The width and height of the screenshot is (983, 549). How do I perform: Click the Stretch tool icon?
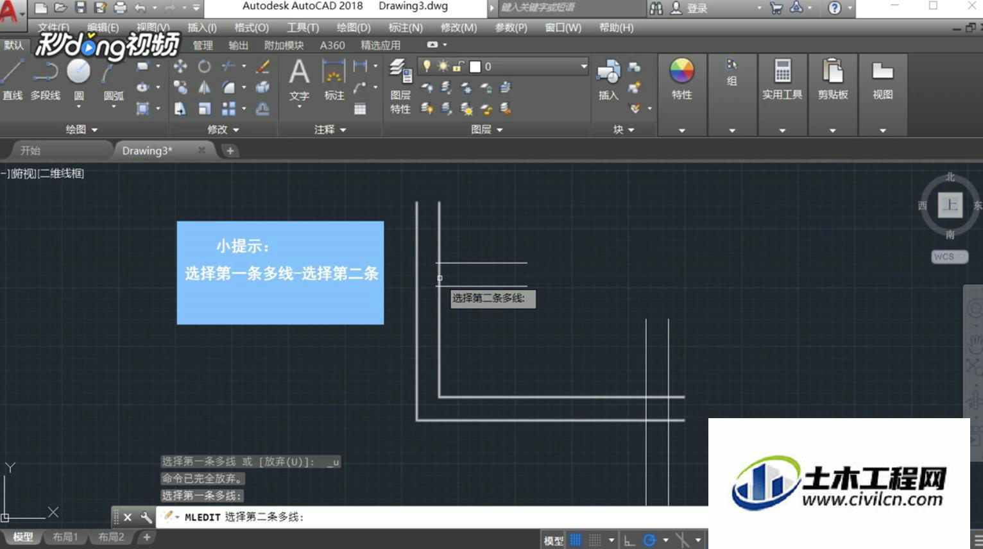pyautogui.click(x=180, y=109)
